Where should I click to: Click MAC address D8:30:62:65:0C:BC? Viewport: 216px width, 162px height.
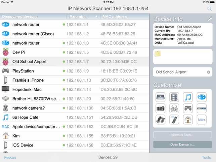point(119,89)
